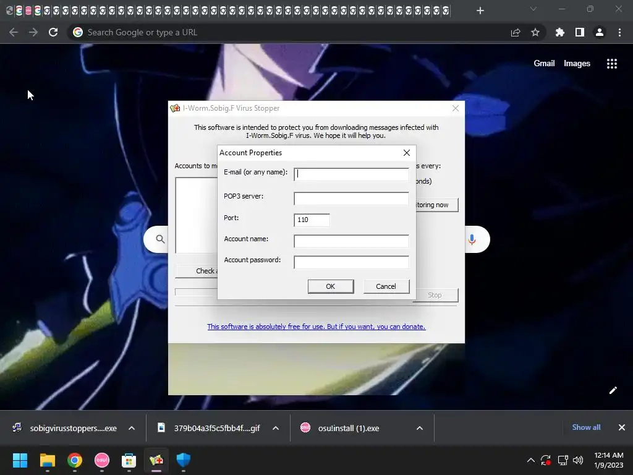Close the downloads bar
This screenshot has height=475, width=633.
(x=622, y=427)
